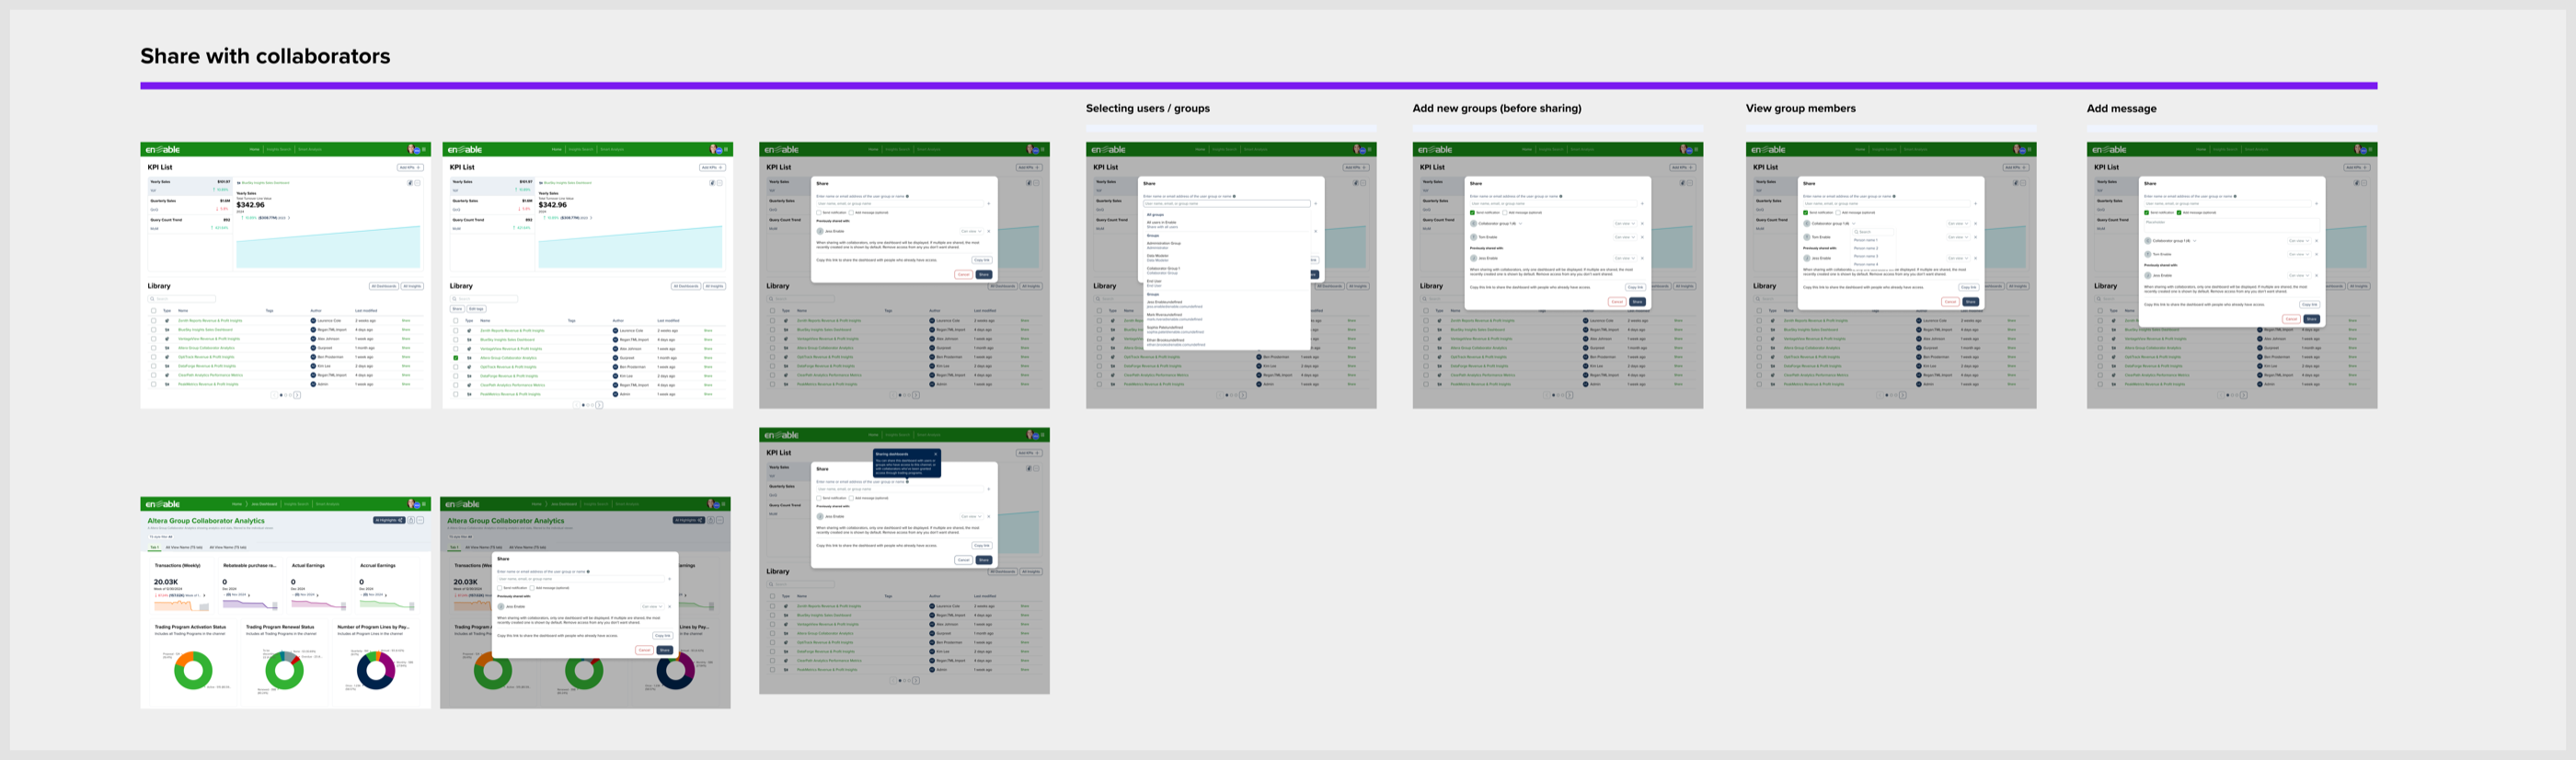2576x760 pixels.
Task: Click search field in first frame Library
Action: [182, 299]
